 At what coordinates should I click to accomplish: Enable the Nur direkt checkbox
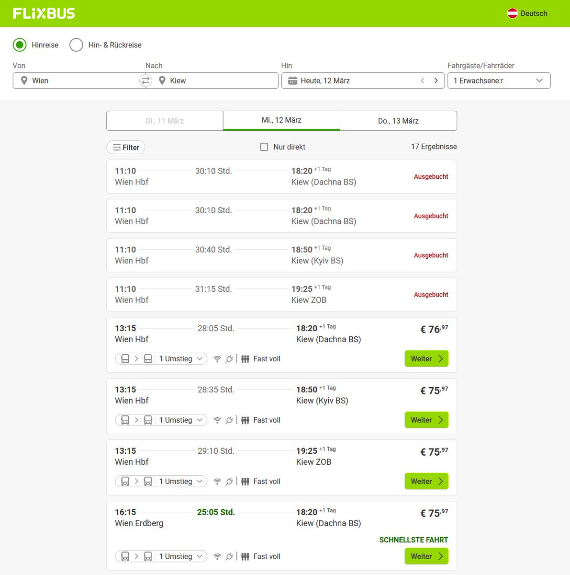tap(264, 147)
